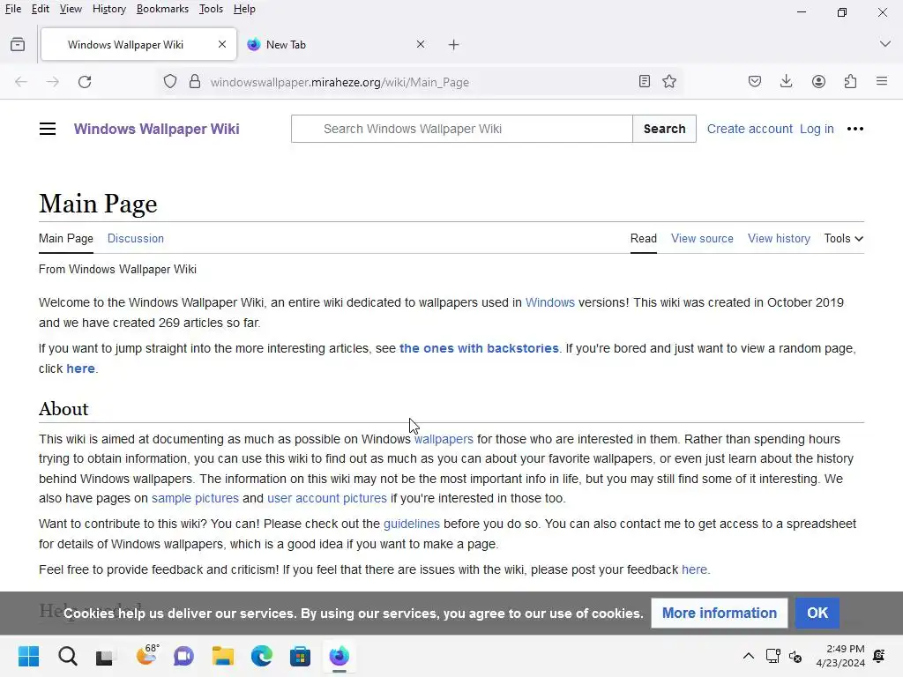Follow the wallpapers link
The image size is (903, 677).
(x=444, y=439)
